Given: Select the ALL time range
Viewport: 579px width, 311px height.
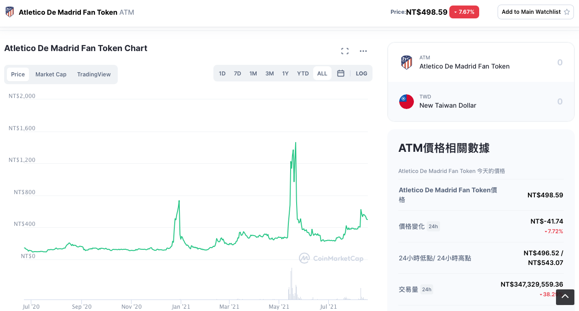Looking at the screenshot, I should pyautogui.click(x=322, y=73).
